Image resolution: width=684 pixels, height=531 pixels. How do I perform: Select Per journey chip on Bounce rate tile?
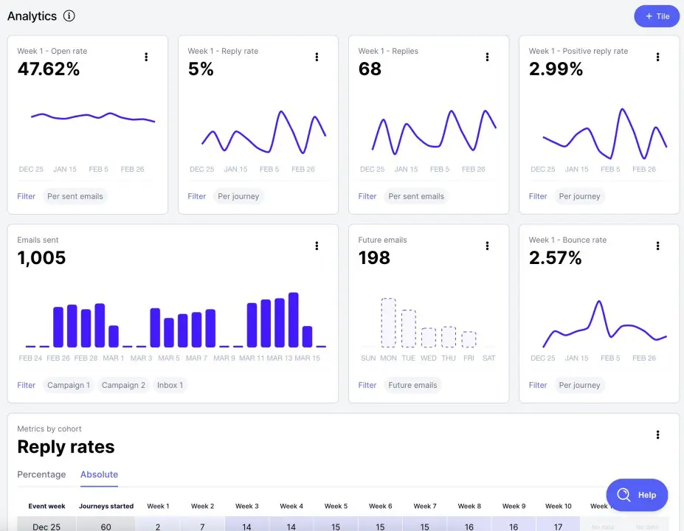[580, 385]
